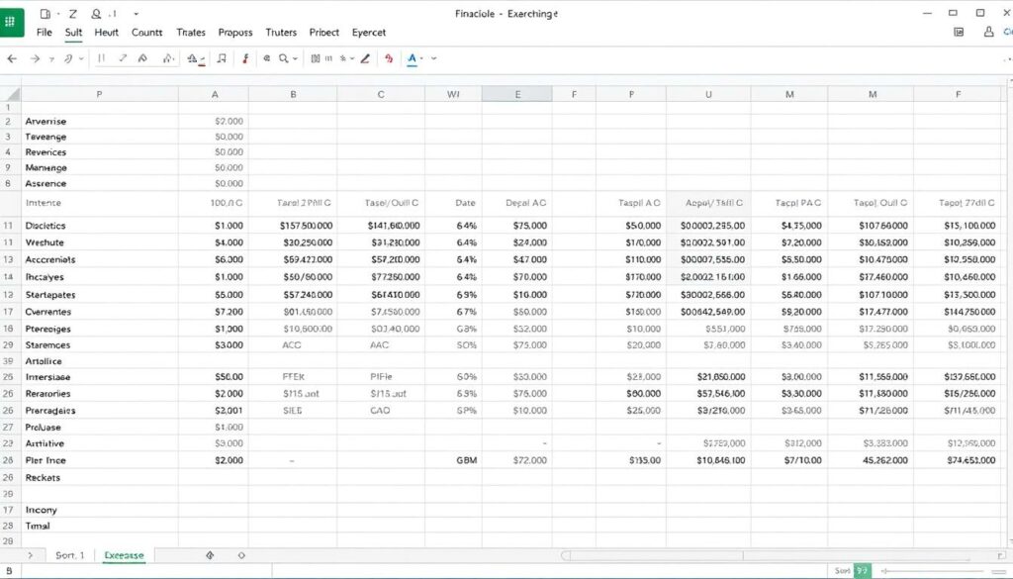This screenshot has height=579, width=1013.
Task: Open the dropdown beside the magnifier icon
Action: click(x=295, y=58)
